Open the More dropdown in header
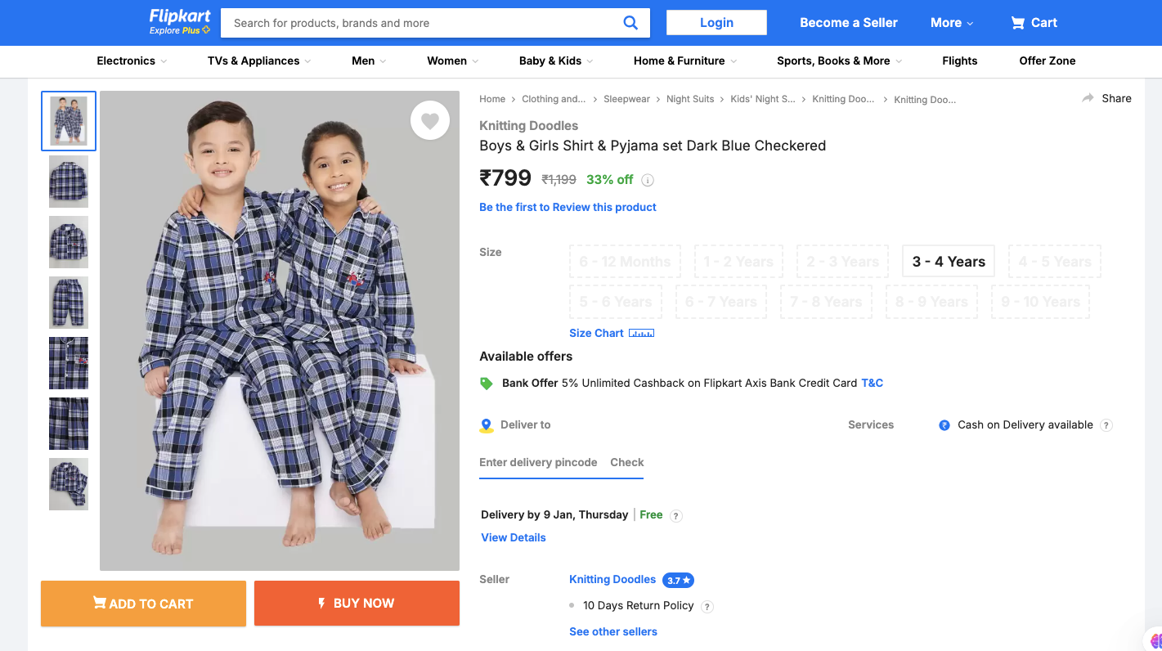Screen dimensions: 1162x651 coord(952,23)
